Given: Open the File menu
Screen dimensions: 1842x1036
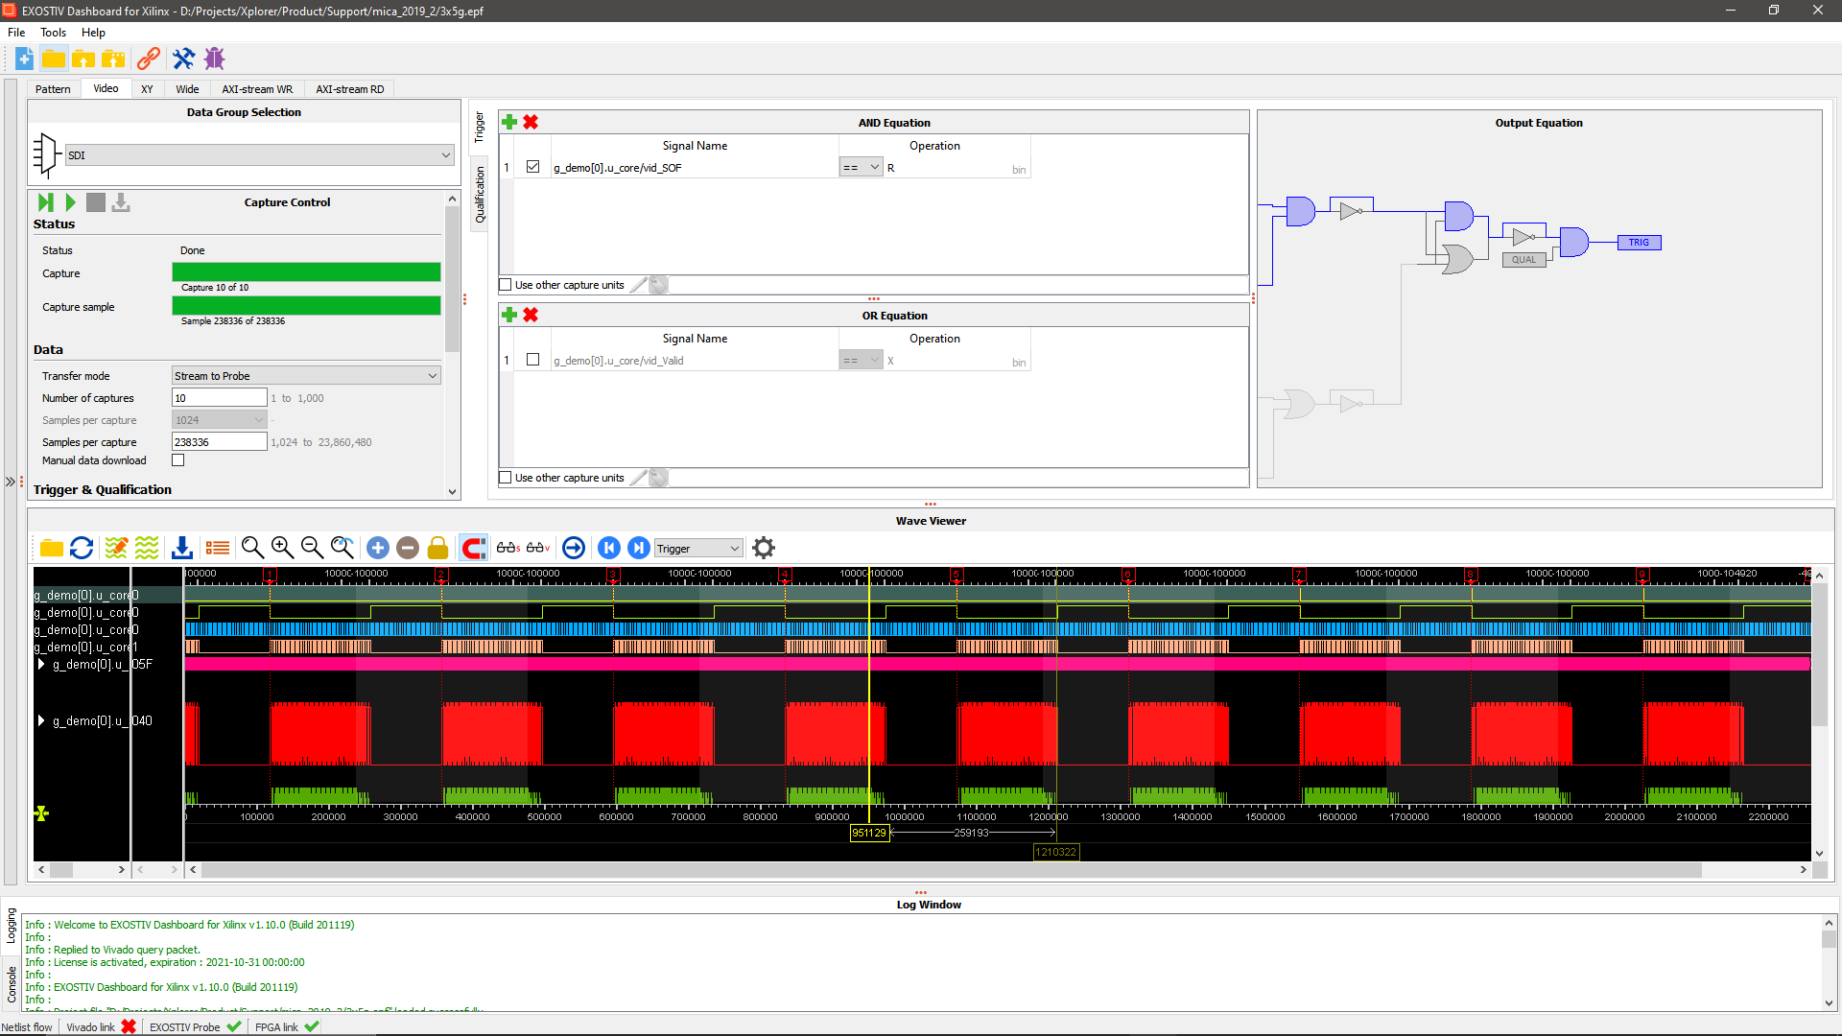Looking at the screenshot, I should pos(16,33).
